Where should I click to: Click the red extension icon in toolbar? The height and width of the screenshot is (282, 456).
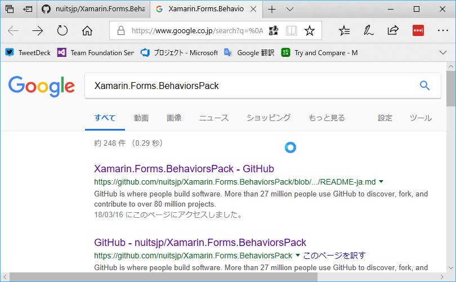pos(418,30)
